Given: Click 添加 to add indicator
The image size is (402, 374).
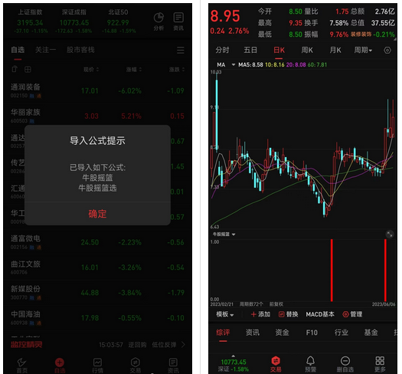Looking at the screenshot, I should [x=260, y=314].
